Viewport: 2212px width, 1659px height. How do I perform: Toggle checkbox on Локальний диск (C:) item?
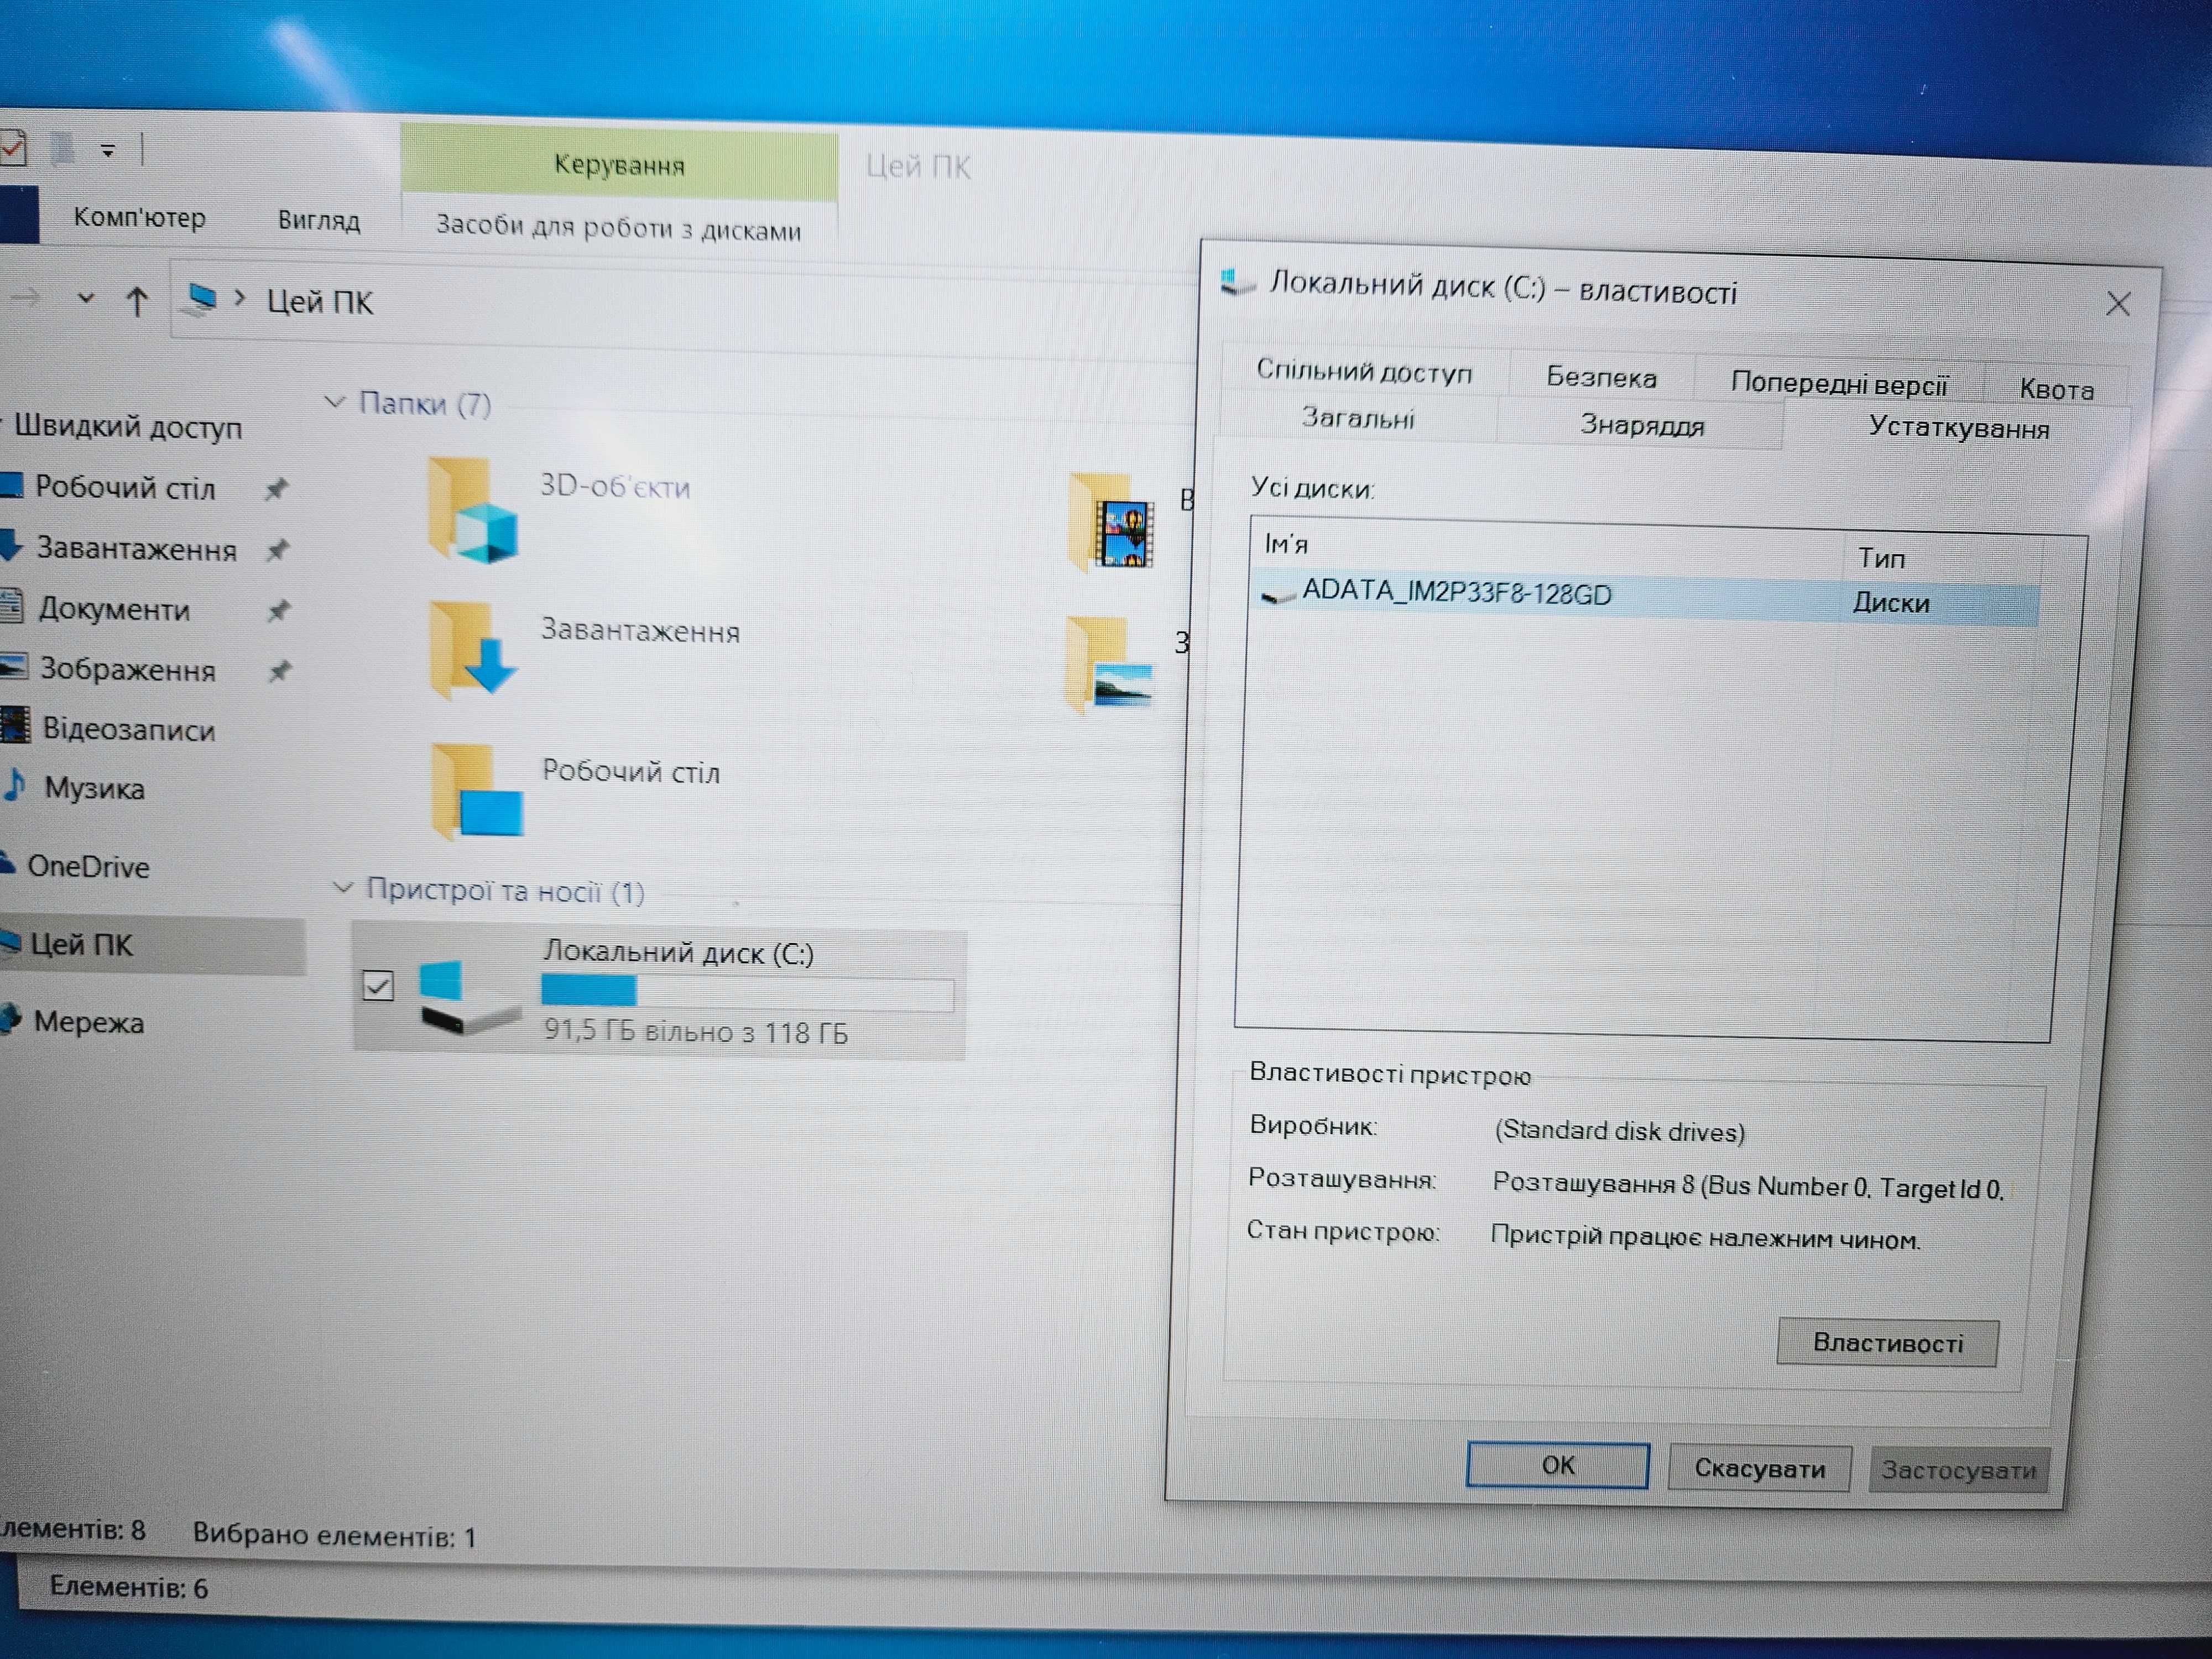(x=378, y=986)
